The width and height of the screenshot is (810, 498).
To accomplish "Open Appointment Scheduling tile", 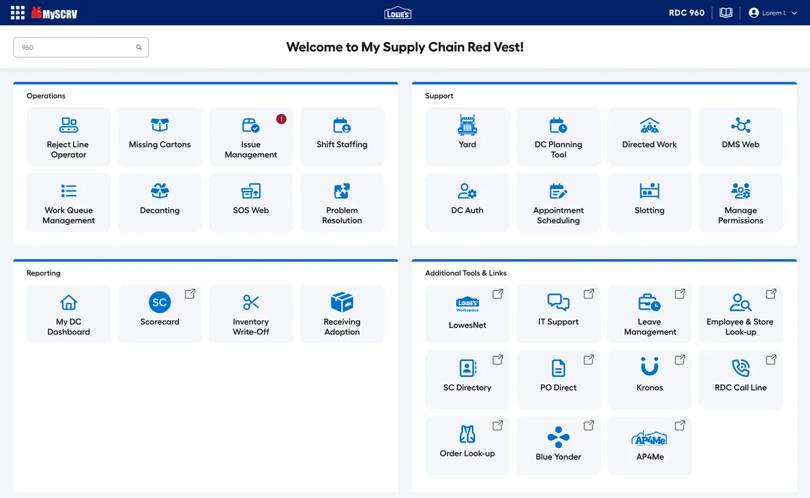I will tap(558, 203).
